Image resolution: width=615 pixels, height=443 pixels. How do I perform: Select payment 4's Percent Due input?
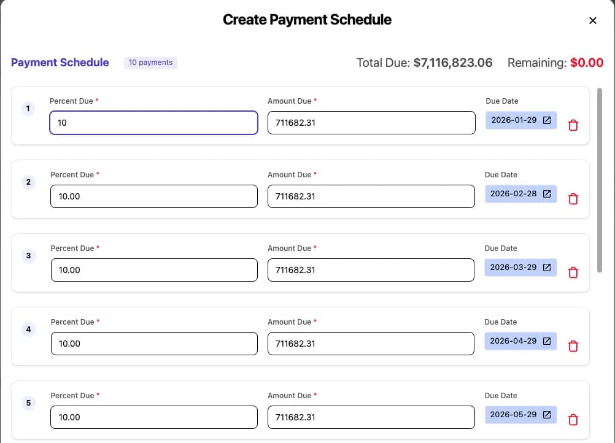coord(153,343)
